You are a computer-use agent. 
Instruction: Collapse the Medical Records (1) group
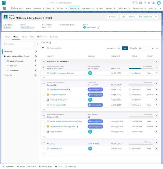pos(44,67)
